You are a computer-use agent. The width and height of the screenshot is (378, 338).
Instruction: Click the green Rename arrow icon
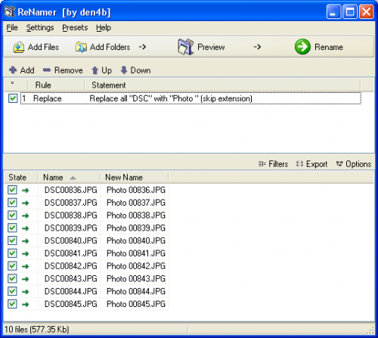(x=302, y=47)
